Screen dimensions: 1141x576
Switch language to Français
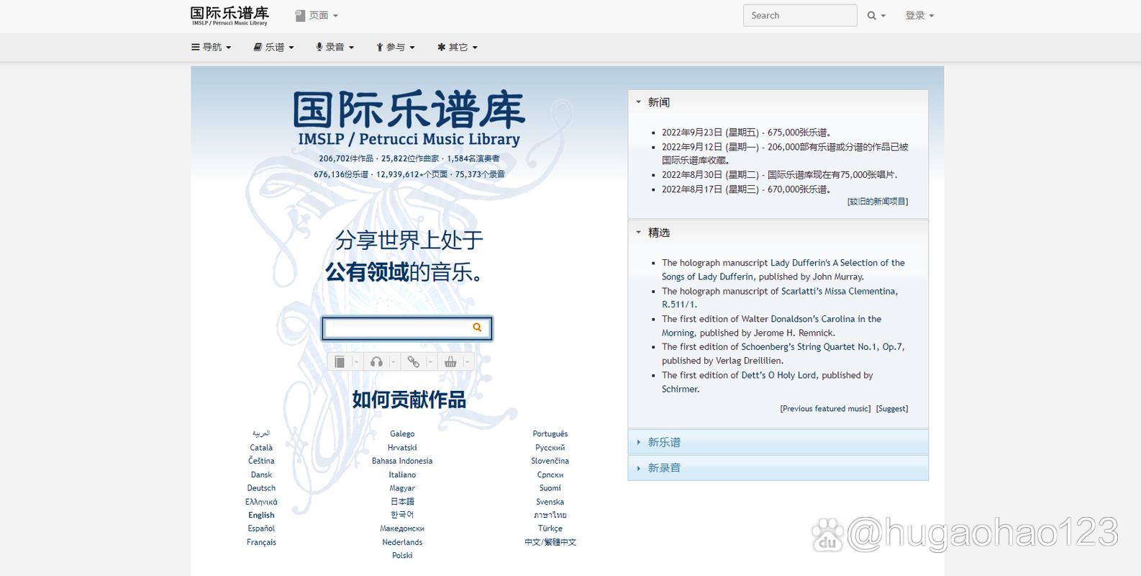[261, 542]
